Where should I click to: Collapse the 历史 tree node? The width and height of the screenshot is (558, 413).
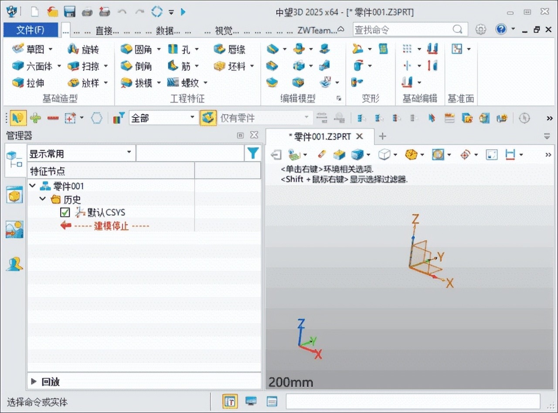(43, 199)
